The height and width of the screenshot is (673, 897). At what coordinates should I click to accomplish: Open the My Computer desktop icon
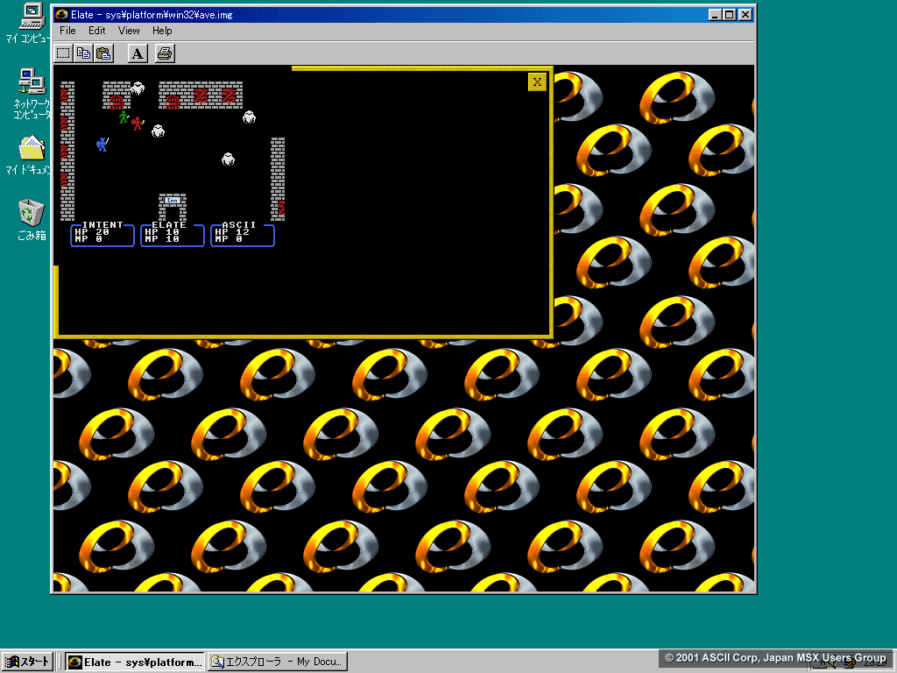(31, 23)
